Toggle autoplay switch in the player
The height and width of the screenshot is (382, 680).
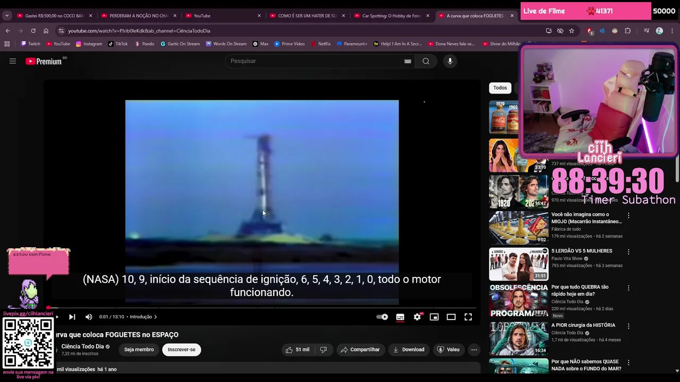(x=382, y=317)
